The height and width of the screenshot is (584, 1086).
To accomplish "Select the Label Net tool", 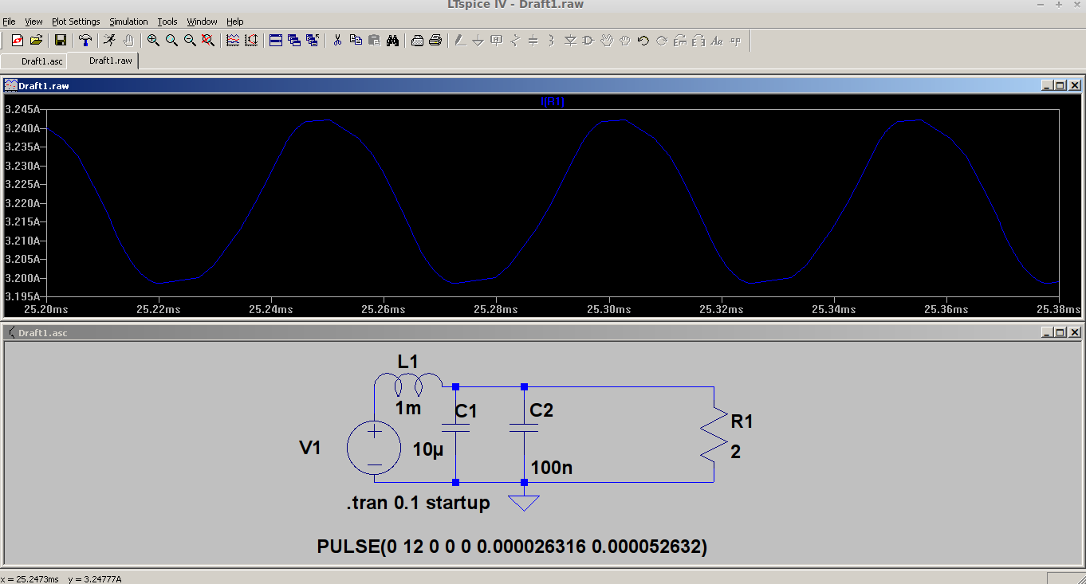I will tap(497, 41).
